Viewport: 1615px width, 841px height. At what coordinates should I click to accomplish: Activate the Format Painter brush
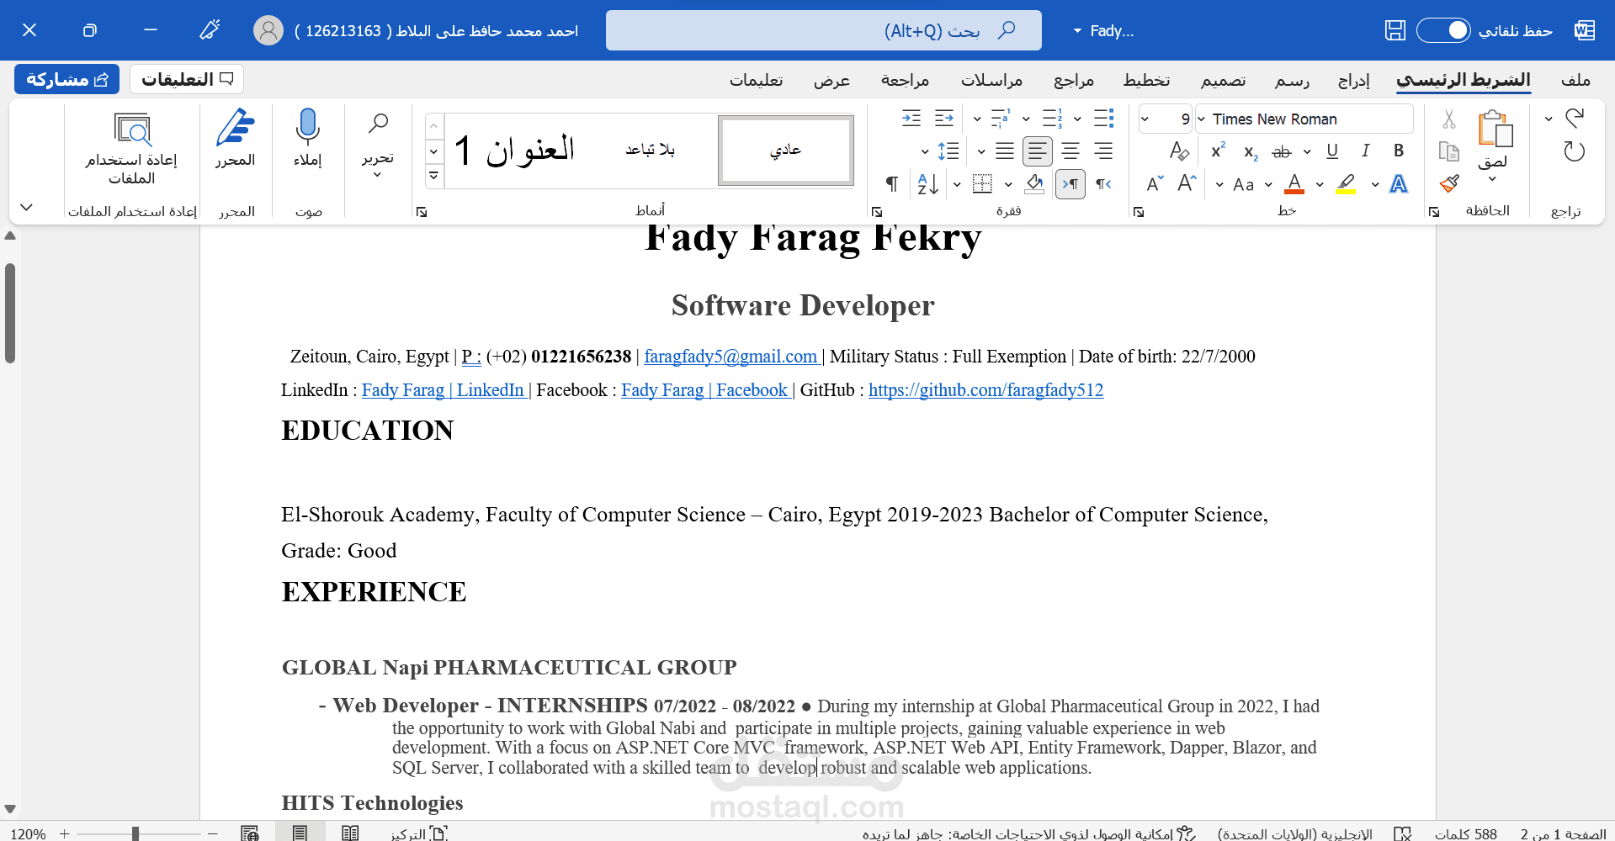[x=1448, y=183]
